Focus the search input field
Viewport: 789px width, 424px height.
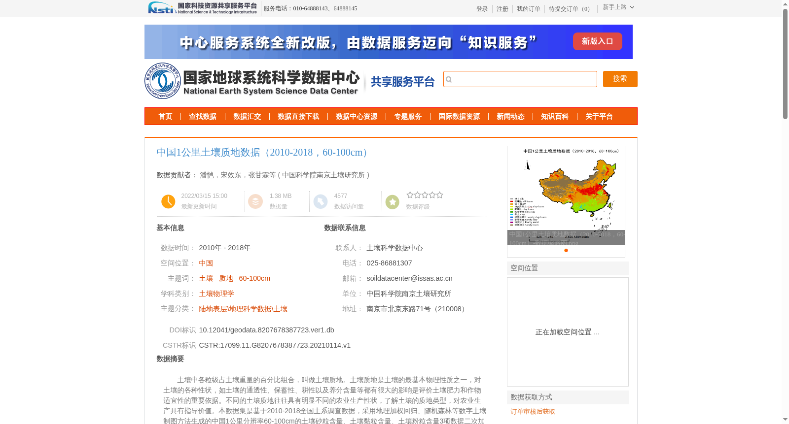[520, 79]
